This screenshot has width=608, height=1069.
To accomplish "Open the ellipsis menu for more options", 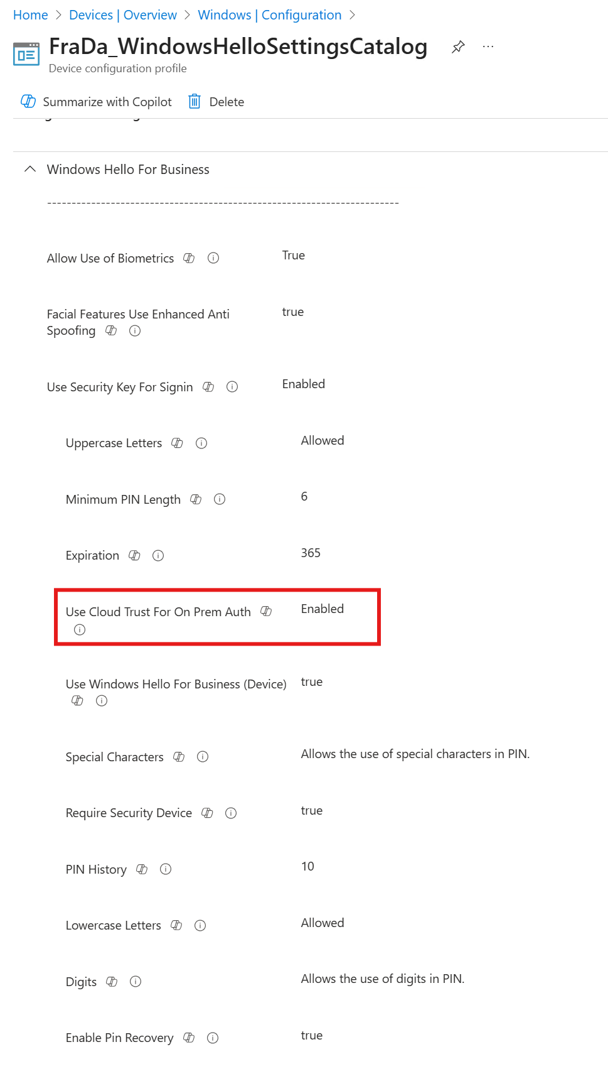I will (488, 46).
